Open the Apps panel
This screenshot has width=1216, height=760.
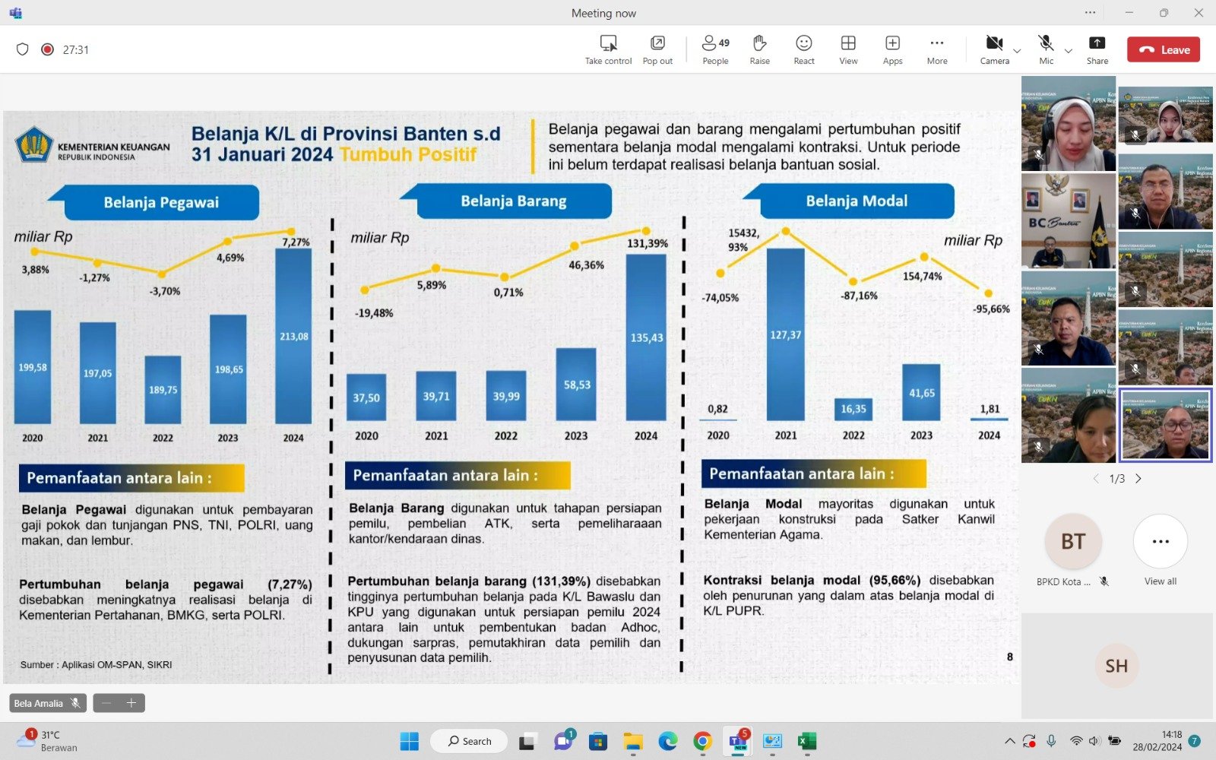point(892,49)
